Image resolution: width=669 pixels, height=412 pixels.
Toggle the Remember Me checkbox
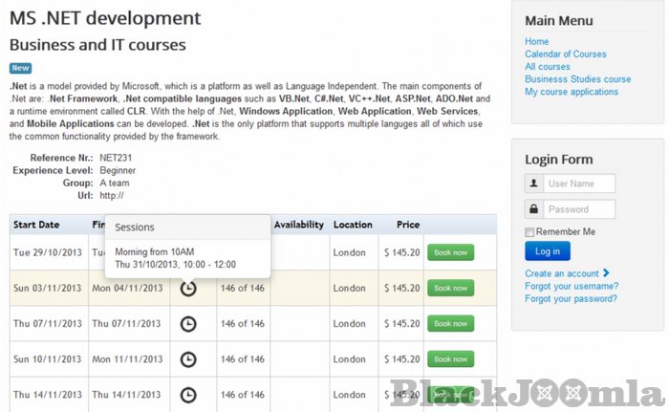coord(529,232)
